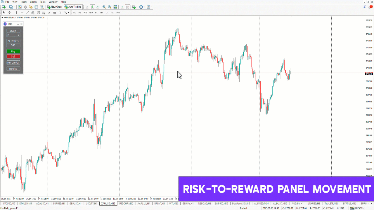Click the SL Points 500 field
The image size is (374, 210).
tap(13, 45)
